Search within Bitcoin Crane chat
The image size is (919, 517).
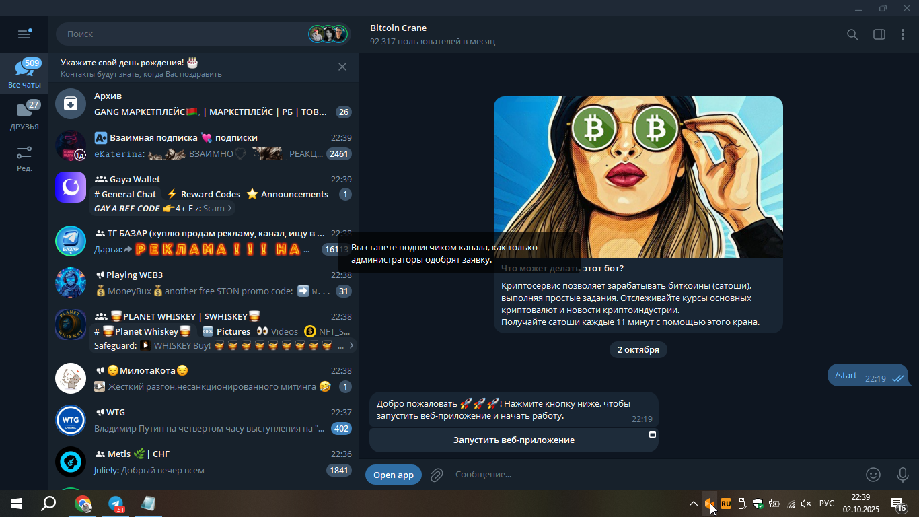tap(852, 34)
